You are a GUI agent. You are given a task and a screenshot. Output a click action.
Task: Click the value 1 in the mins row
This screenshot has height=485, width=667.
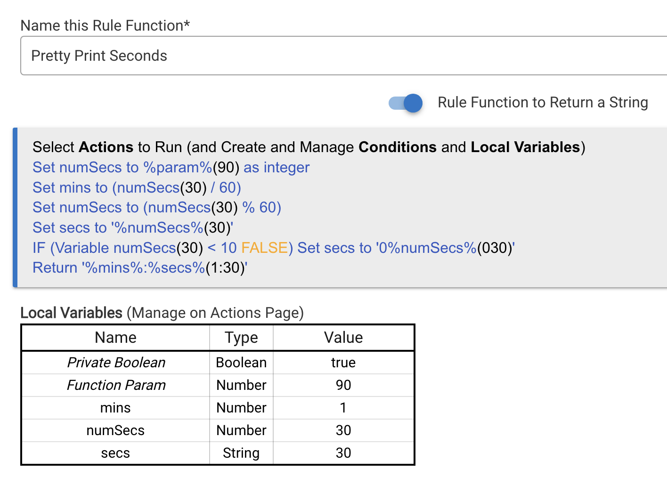point(343,408)
